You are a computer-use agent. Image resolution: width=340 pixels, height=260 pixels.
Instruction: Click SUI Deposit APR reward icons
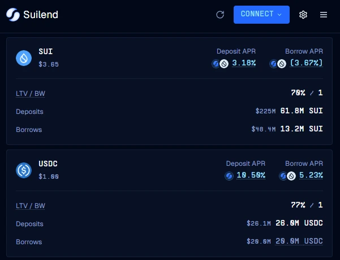point(220,63)
